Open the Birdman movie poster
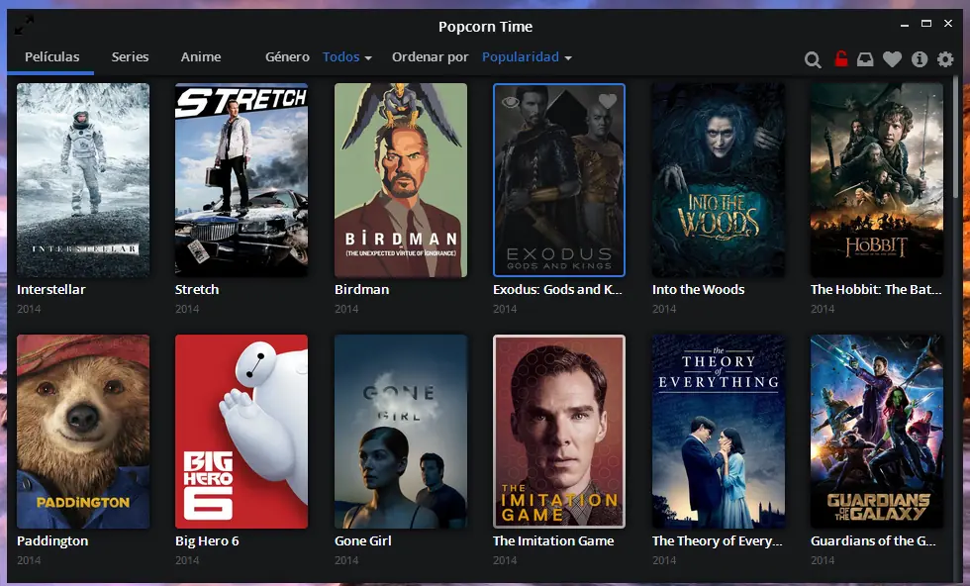970x586 pixels. [401, 180]
